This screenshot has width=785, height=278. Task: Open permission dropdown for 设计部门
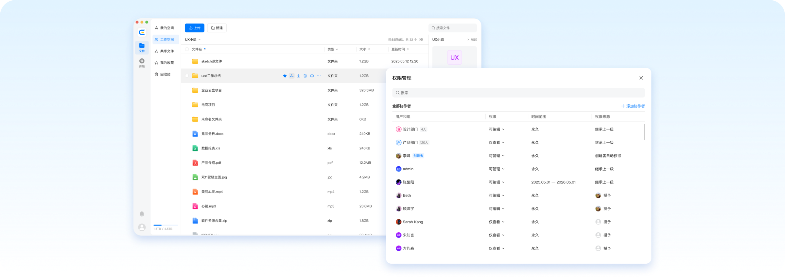497,129
